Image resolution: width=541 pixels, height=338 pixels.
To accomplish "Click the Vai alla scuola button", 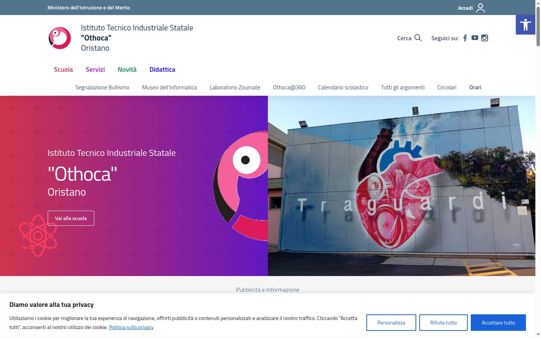I will pyautogui.click(x=71, y=218).
